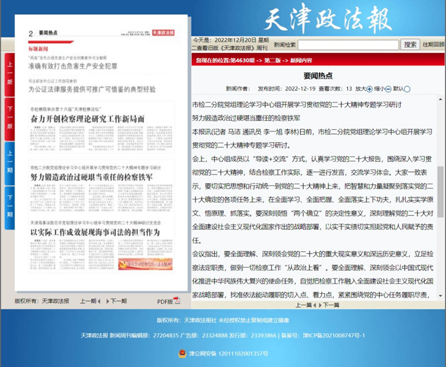The height and width of the screenshot is (367, 446).
Task: Open the PDF版 icon
Action: tap(177, 301)
